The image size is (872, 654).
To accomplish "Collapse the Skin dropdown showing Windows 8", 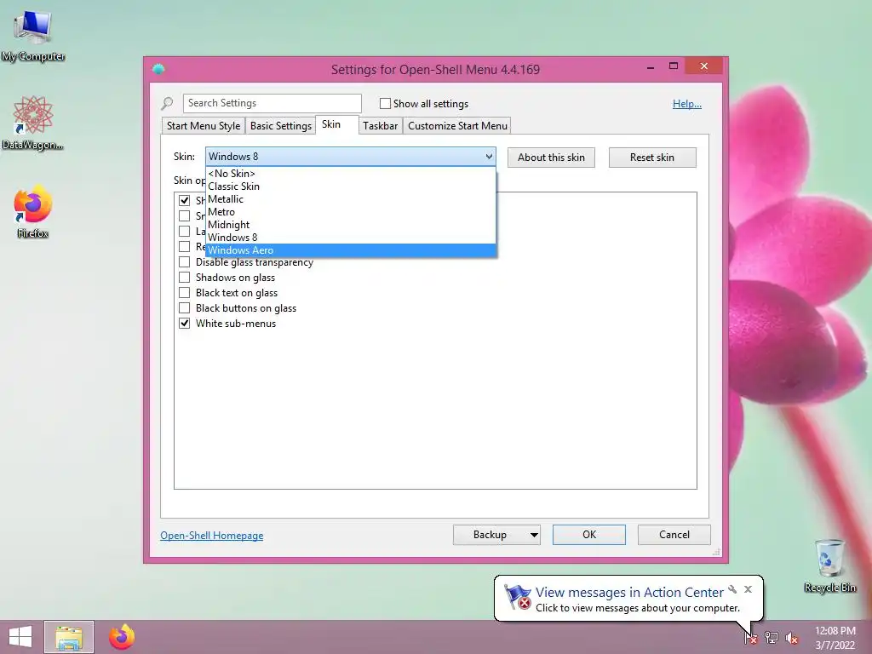I will 350,157.
